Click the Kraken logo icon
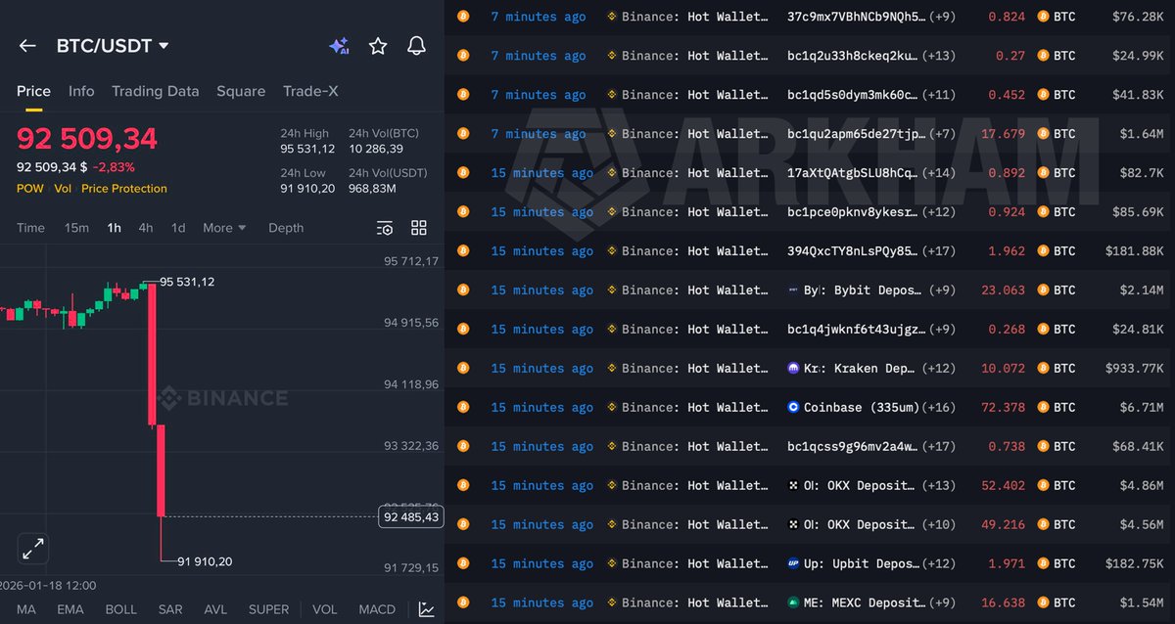This screenshot has height=624, width=1175. pos(793,369)
